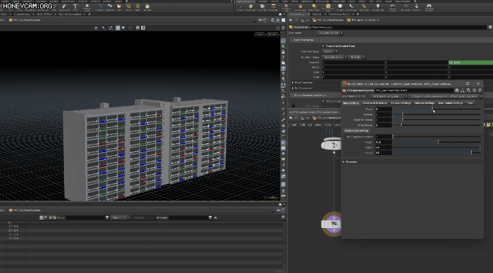Select the Spiral shelf tool
Viewport: 493px width, 273px height.
129,7
